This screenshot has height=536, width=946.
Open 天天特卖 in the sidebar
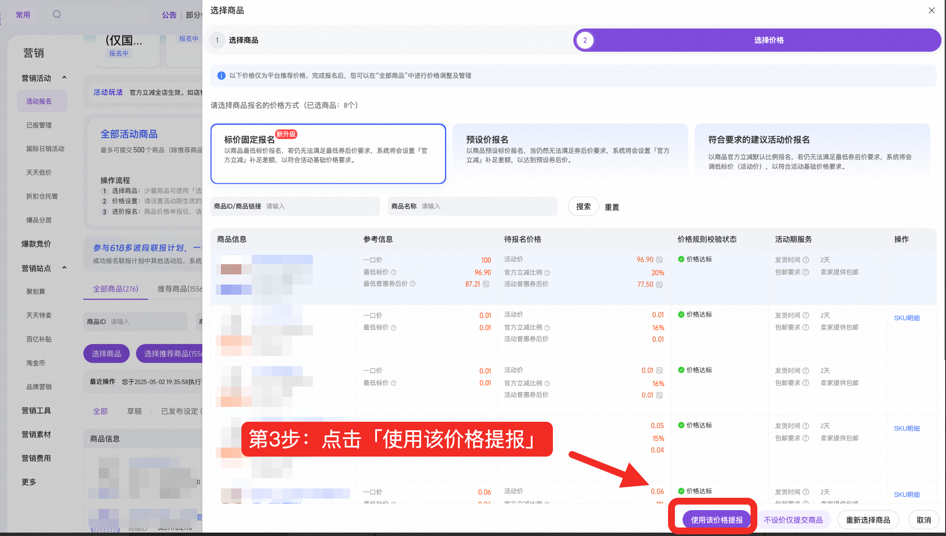(x=39, y=316)
